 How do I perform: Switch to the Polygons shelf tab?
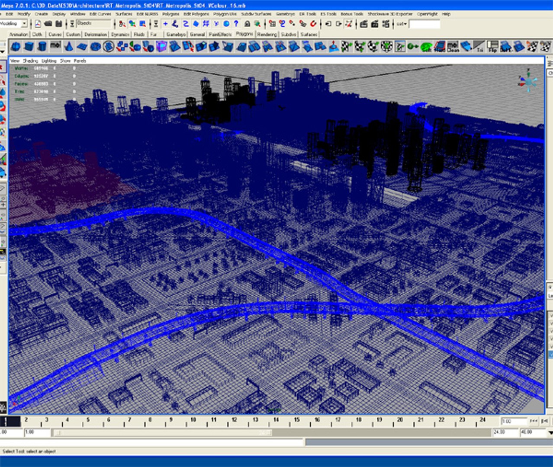tap(244, 34)
